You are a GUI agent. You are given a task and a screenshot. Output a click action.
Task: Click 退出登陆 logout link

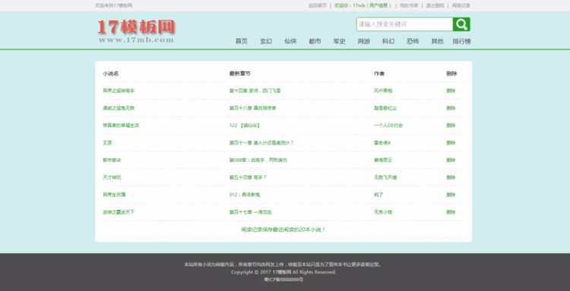(x=435, y=5)
